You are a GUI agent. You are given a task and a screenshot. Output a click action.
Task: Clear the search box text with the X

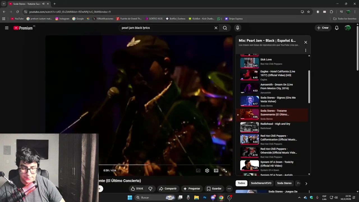(x=216, y=28)
